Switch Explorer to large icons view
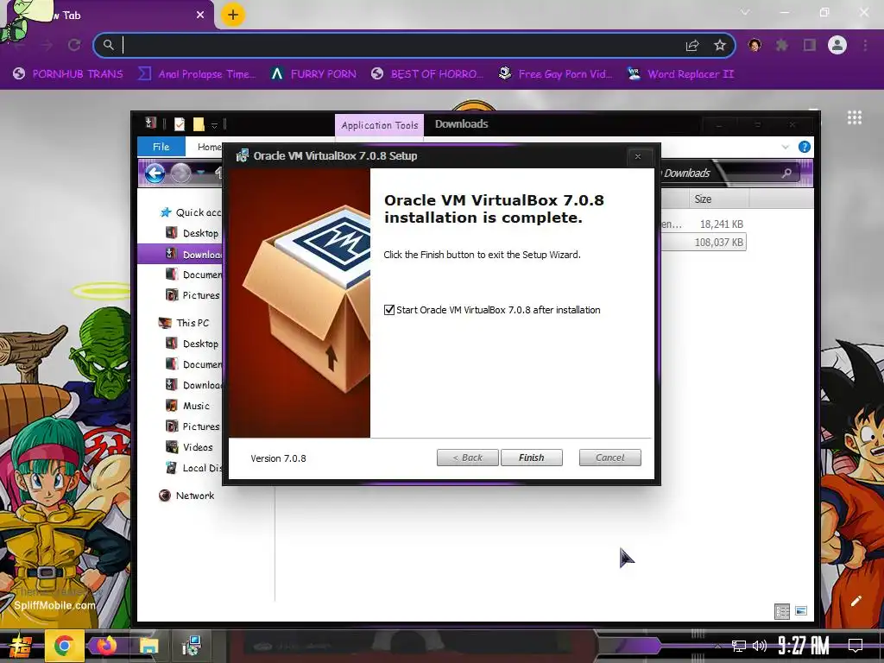 pos(800,610)
